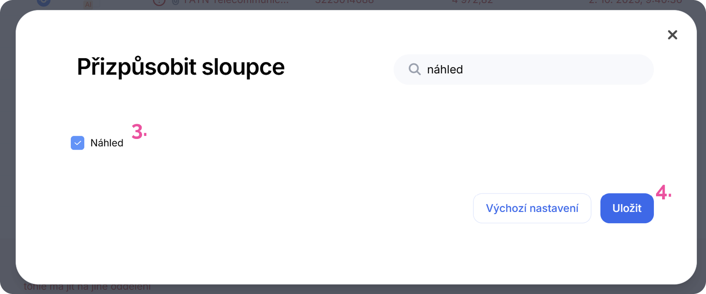Image resolution: width=706 pixels, height=294 pixels.
Task: Click the dimmed note text below dialog
Action: pyautogui.click(x=87, y=287)
